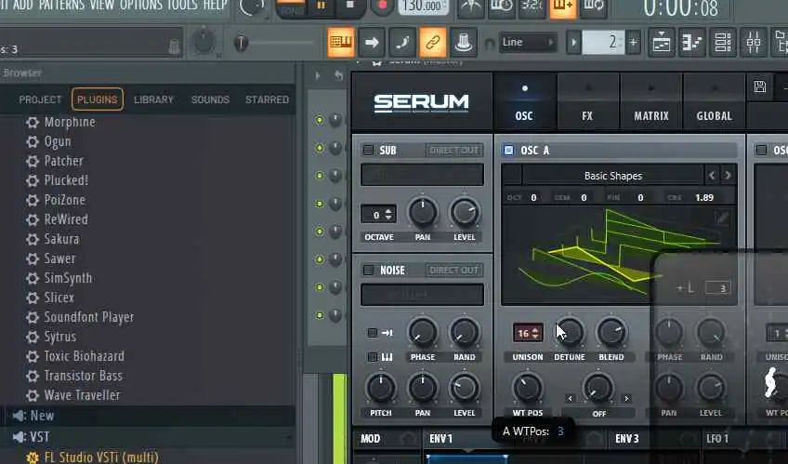Switch browser to SOUNDS tab

(x=210, y=99)
